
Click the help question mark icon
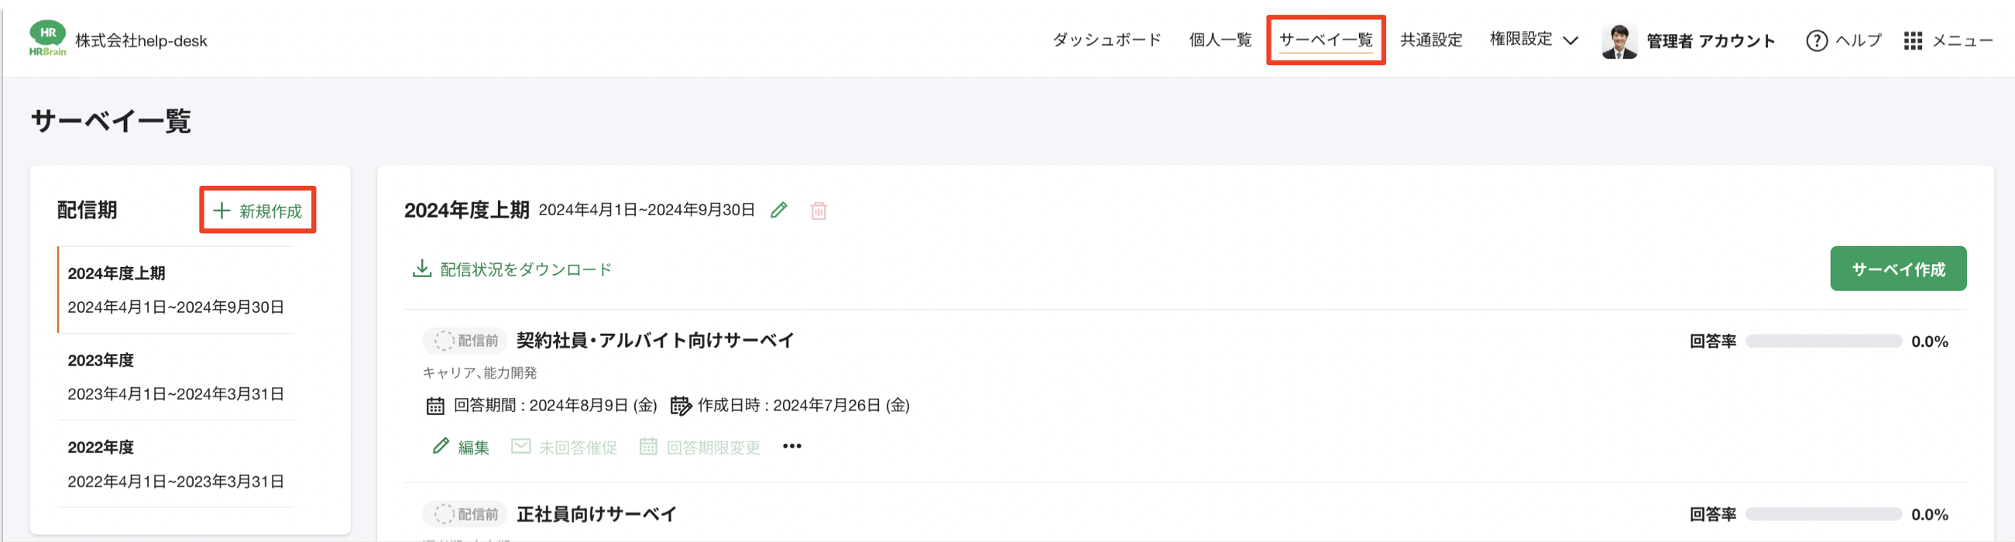(1816, 41)
